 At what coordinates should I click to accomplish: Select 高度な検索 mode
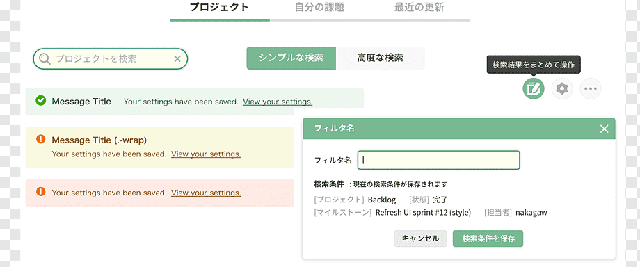[x=380, y=58]
